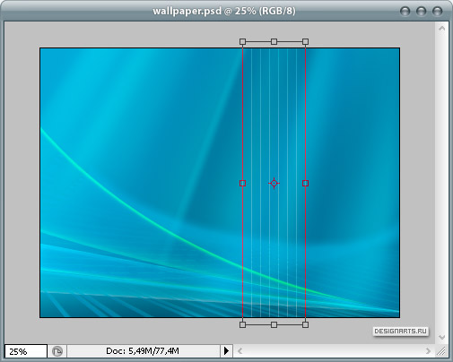Click the transform center reference point crosshair
The image size is (453, 362).
click(274, 183)
